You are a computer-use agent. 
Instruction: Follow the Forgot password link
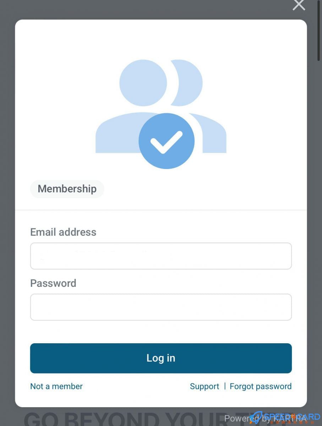(261, 386)
